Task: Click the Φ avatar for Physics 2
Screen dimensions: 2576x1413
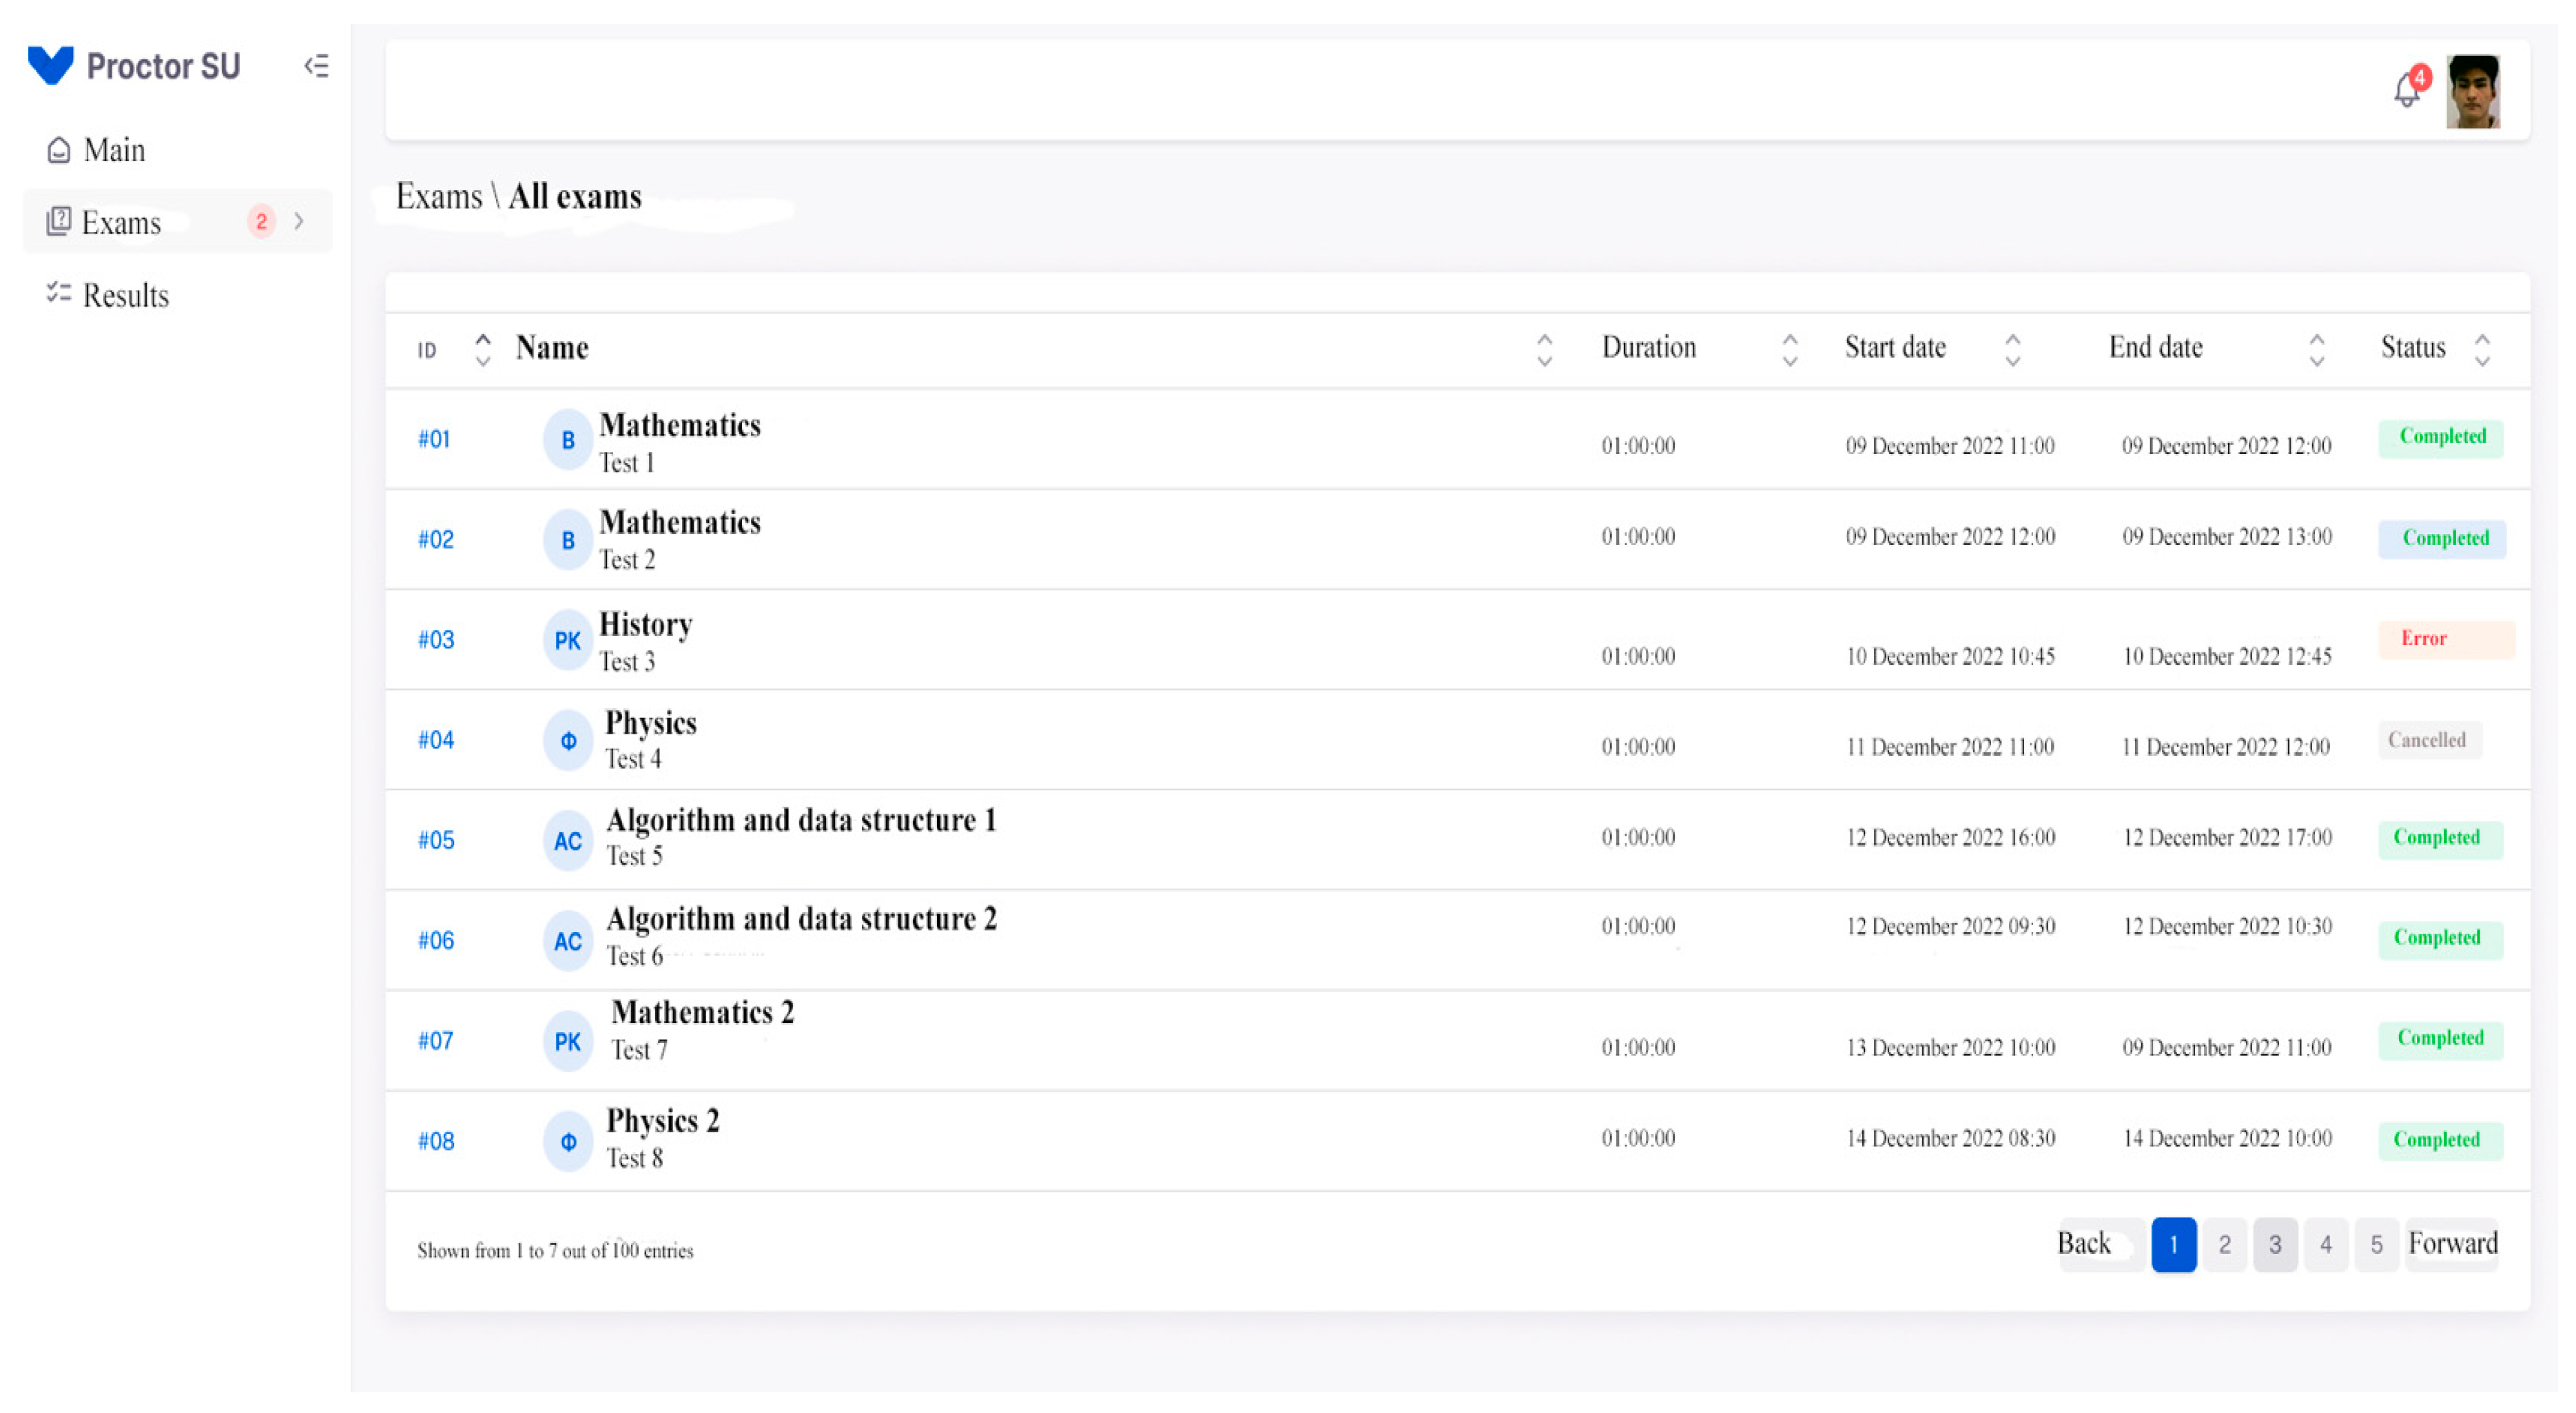Action: [x=567, y=1141]
